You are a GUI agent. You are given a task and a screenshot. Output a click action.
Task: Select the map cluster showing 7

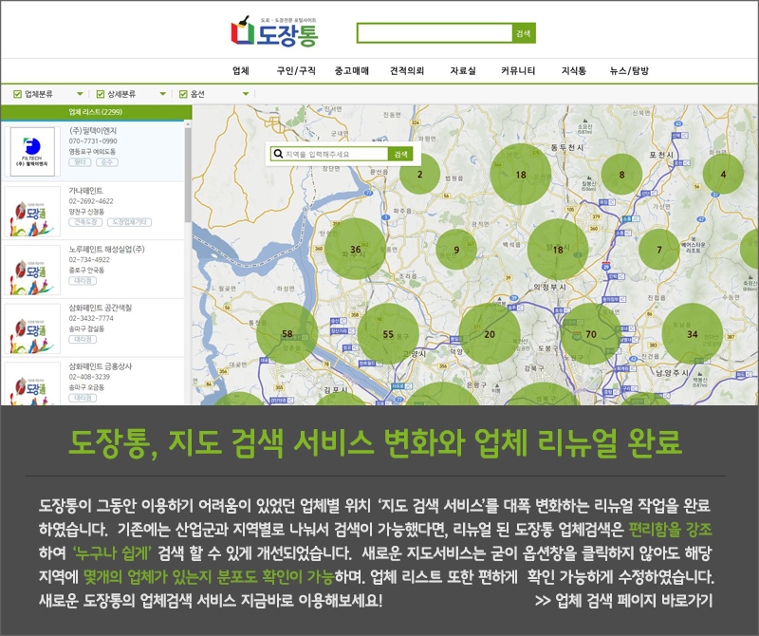(x=658, y=250)
